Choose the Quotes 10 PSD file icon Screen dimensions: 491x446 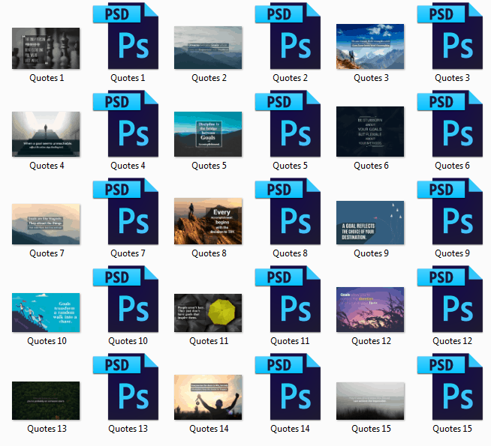pos(128,300)
